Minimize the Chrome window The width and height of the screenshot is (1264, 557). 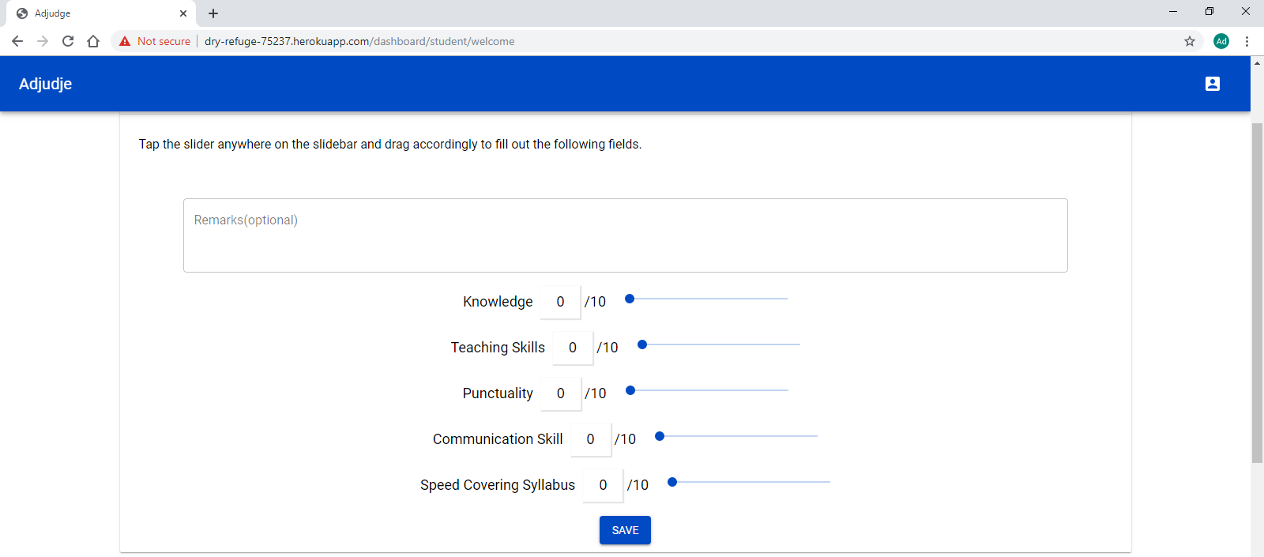coord(1173,11)
